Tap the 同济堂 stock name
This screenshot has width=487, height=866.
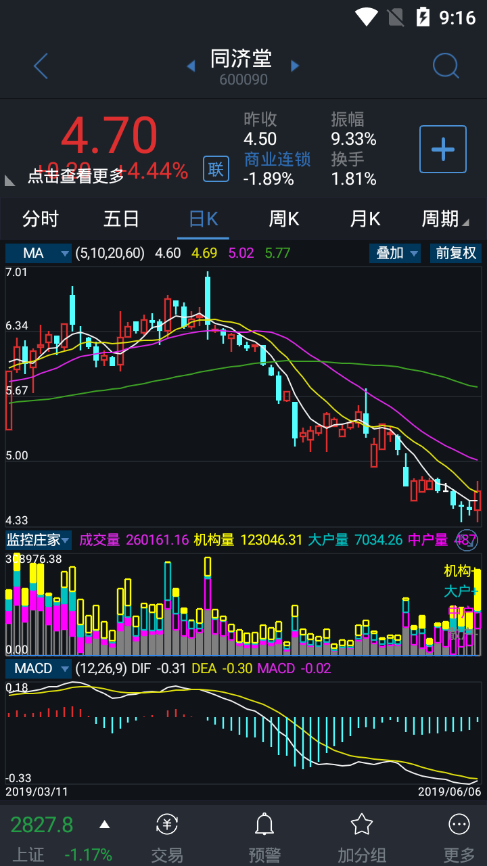pos(241,59)
